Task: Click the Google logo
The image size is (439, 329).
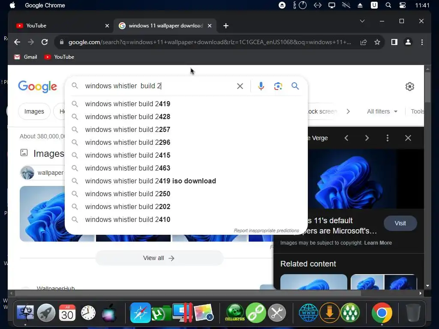Action: 38,87
